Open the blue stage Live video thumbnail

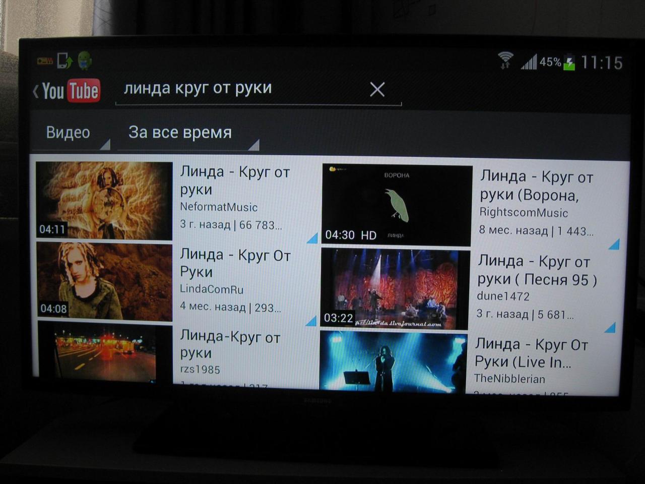pos(394,361)
